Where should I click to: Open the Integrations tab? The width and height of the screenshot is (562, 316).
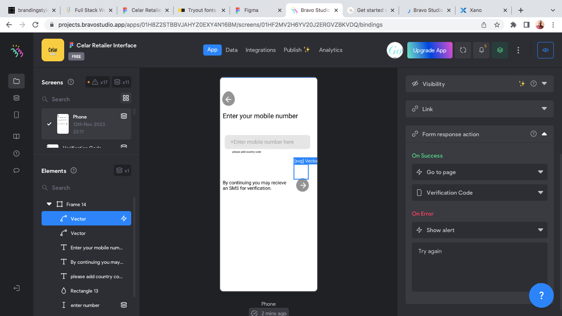tap(260, 50)
